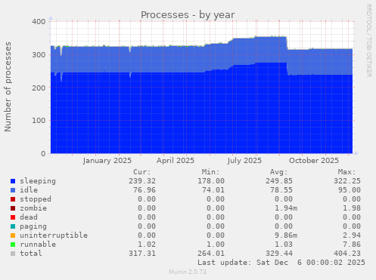376x280 pixels.
Task: Click the runnable average value 1.03
Action: click(284, 245)
